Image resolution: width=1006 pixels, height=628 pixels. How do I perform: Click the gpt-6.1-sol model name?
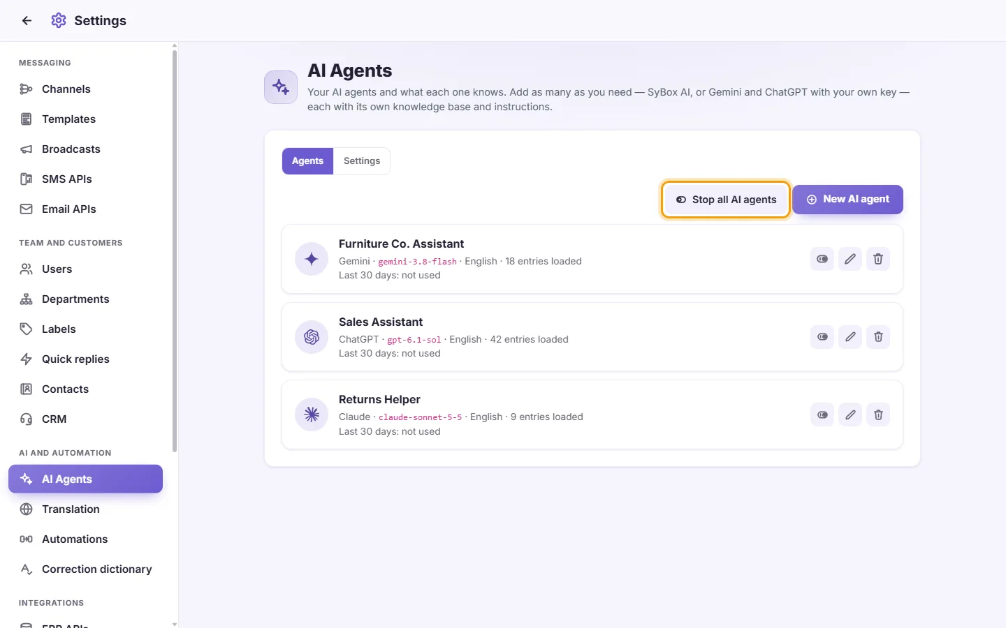pyautogui.click(x=414, y=340)
